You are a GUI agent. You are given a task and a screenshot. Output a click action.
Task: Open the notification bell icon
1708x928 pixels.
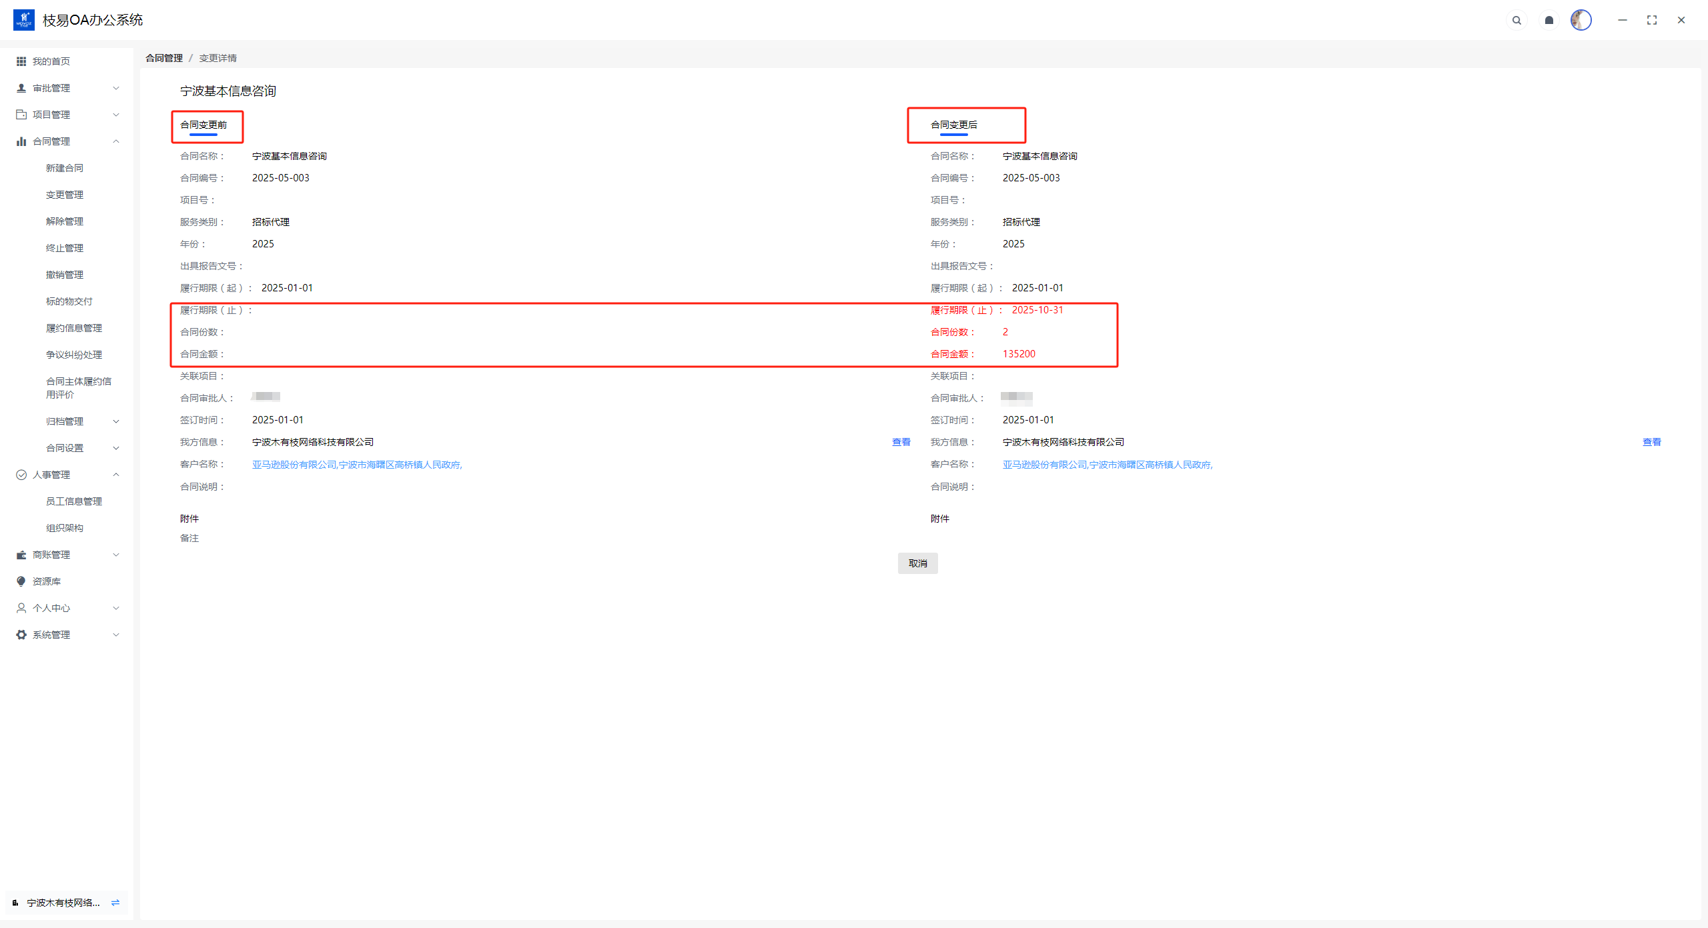click(1549, 20)
